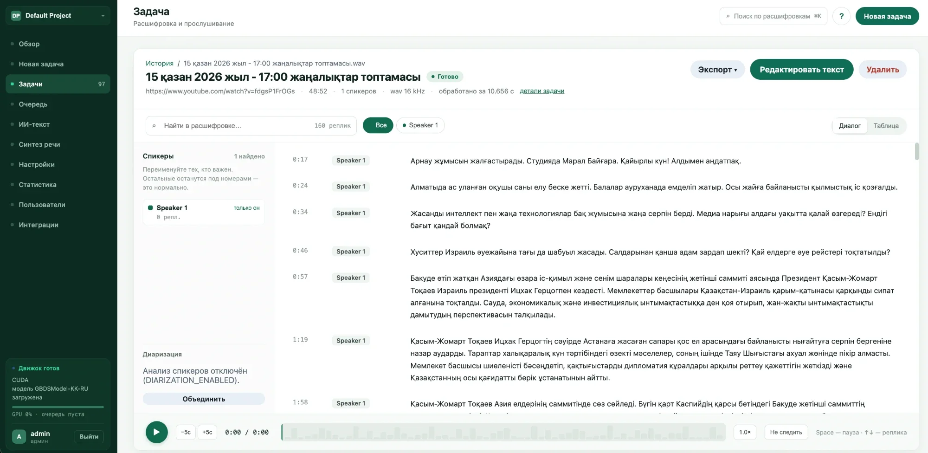
Task: Click the round play button
Action: tap(157, 432)
